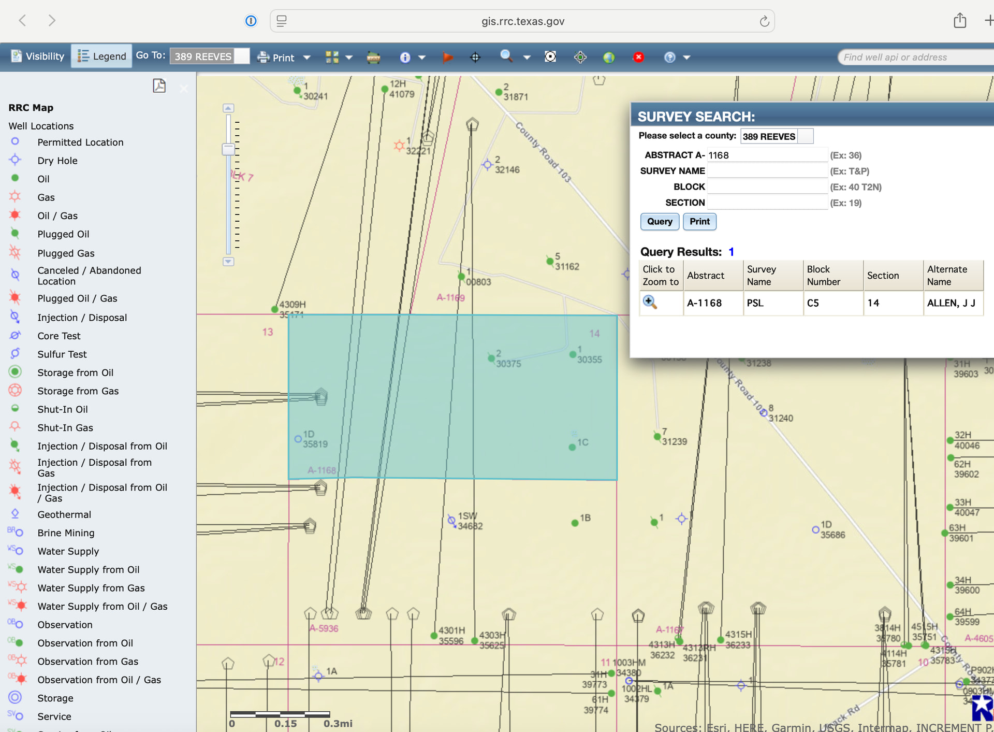The image size is (994, 732).
Task: Open the Print dropdown arrow
Action: tap(307, 58)
